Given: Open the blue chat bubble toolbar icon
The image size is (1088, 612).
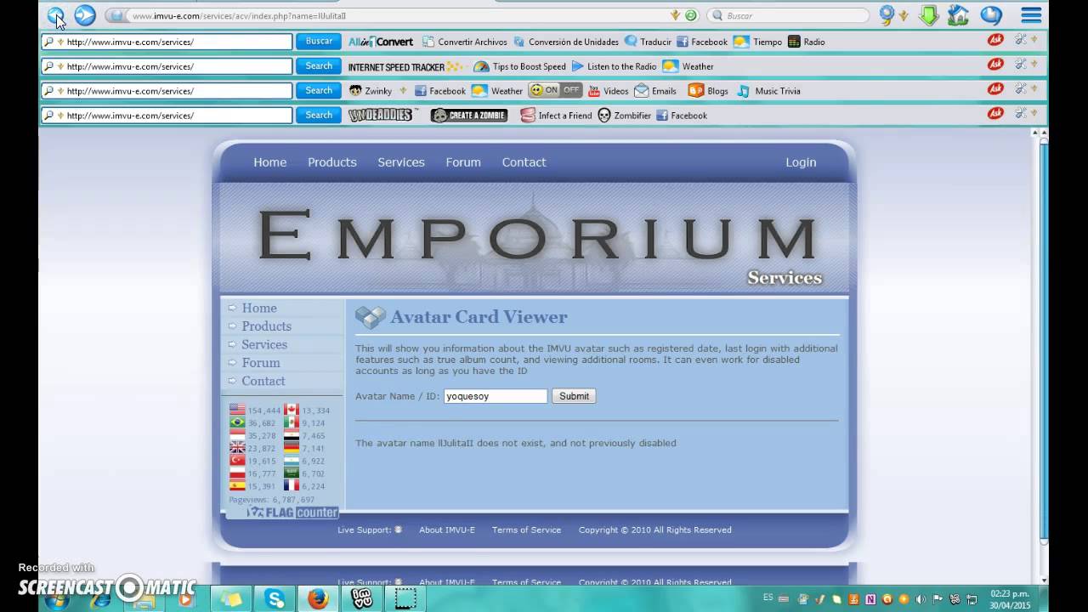Looking at the screenshot, I should click(991, 15).
